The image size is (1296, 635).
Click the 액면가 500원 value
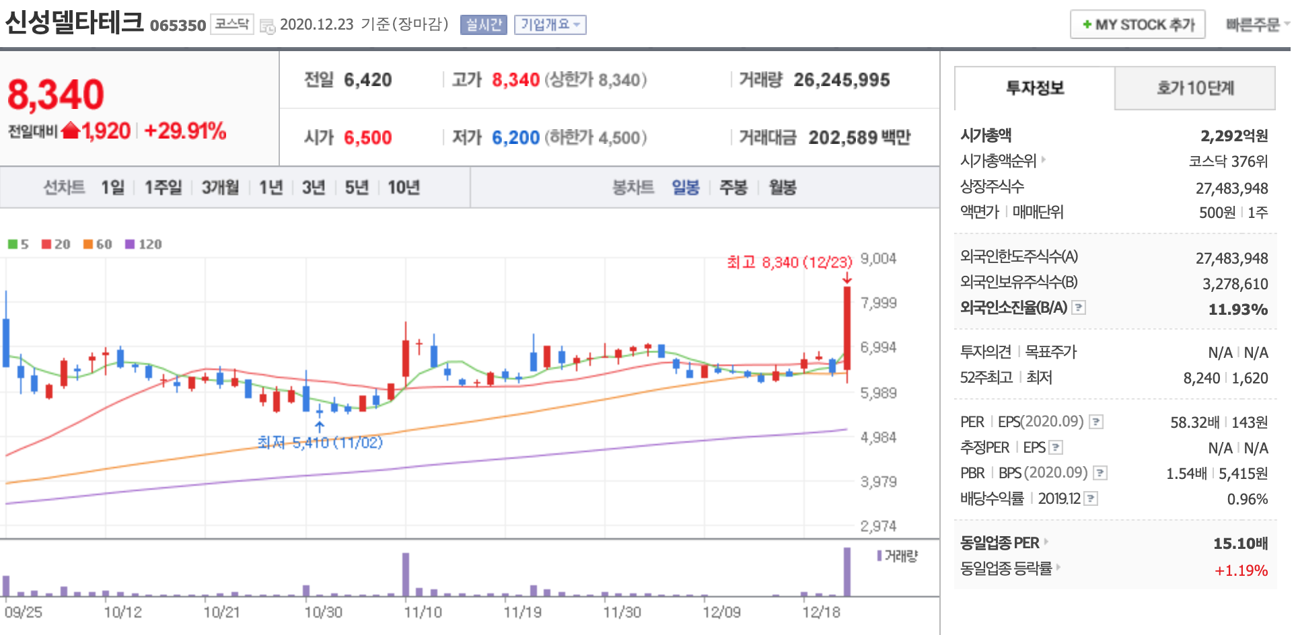(1217, 213)
